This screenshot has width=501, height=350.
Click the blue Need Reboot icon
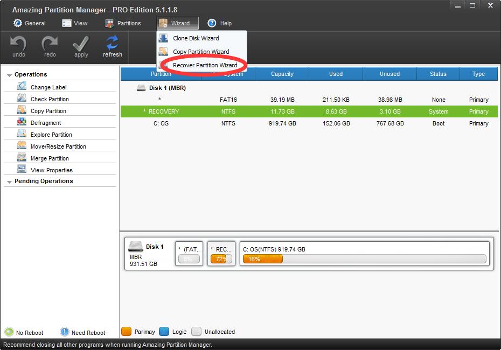(x=65, y=332)
